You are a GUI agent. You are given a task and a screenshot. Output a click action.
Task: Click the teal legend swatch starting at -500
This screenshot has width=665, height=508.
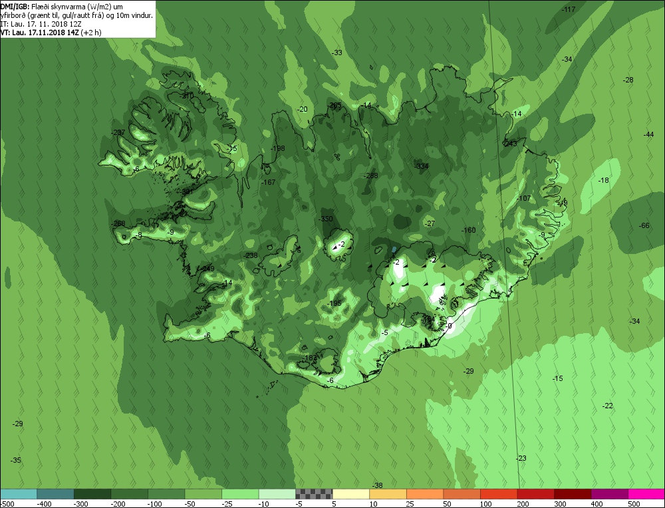pyautogui.click(x=19, y=494)
